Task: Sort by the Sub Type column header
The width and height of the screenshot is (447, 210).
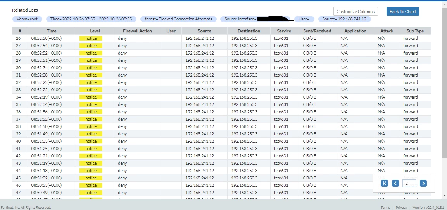Action: coord(415,31)
